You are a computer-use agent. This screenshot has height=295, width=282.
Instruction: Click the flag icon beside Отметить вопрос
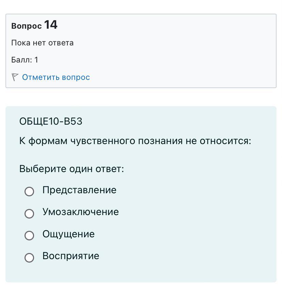click(15, 77)
